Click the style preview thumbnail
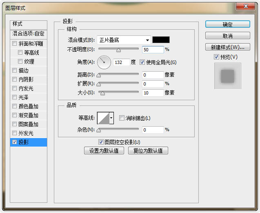 click(x=228, y=76)
